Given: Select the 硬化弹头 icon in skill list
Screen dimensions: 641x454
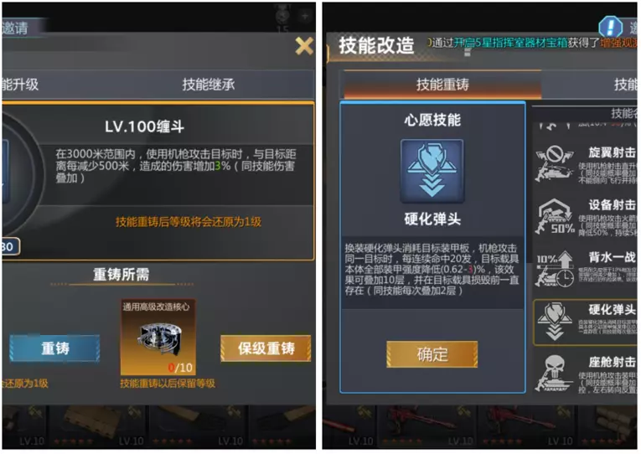Looking at the screenshot, I should [x=555, y=321].
